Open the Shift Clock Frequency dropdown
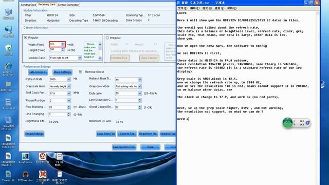 click(x=69, y=94)
